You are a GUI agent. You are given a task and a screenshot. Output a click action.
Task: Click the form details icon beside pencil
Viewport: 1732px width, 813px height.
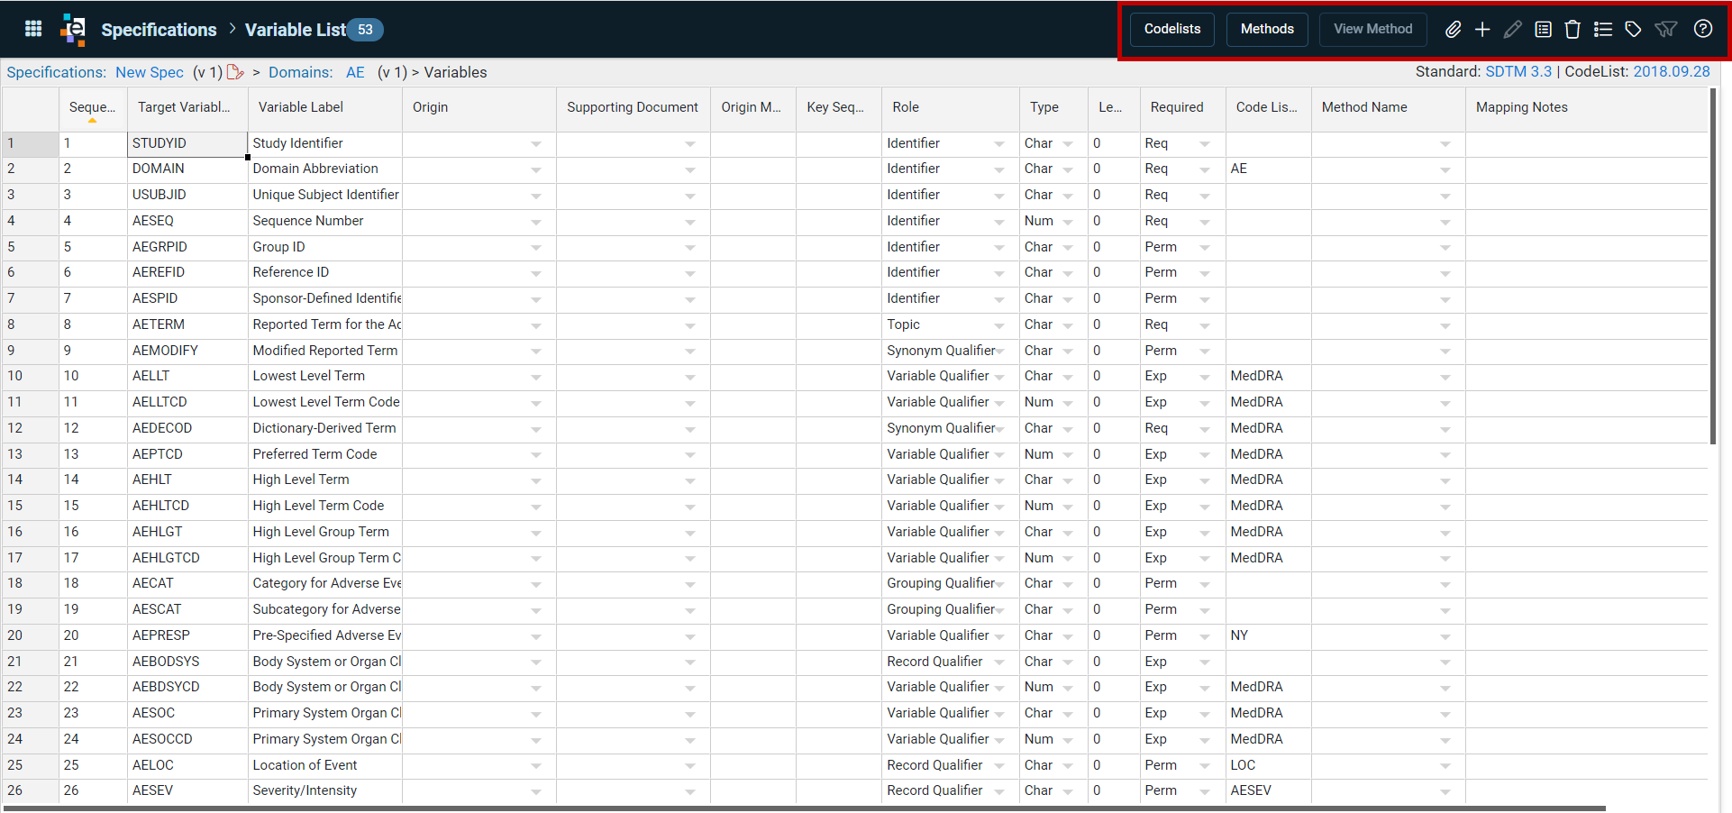tap(1543, 30)
